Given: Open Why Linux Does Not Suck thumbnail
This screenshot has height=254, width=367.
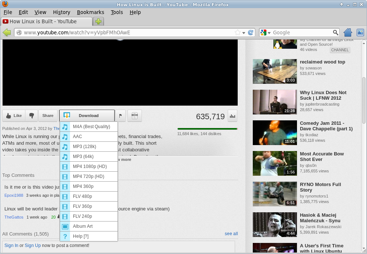Looking at the screenshot, I should click(275, 102).
